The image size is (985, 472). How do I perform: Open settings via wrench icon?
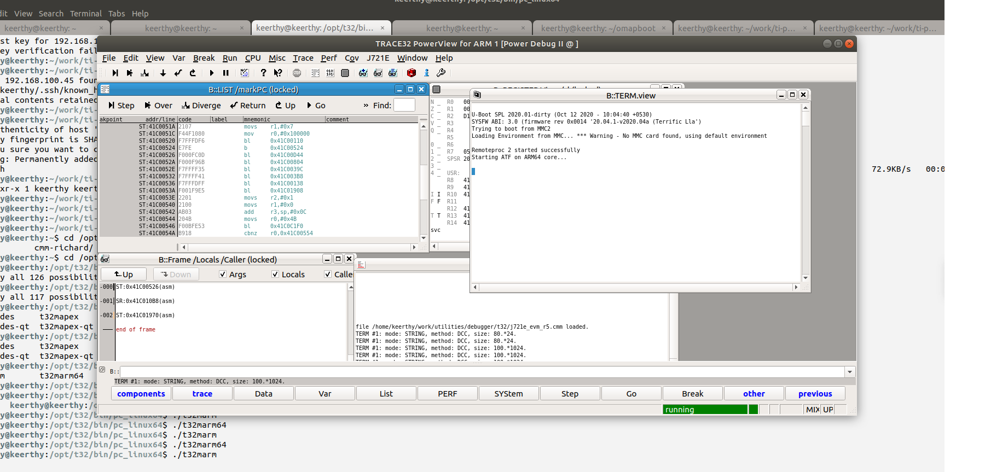click(441, 73)
